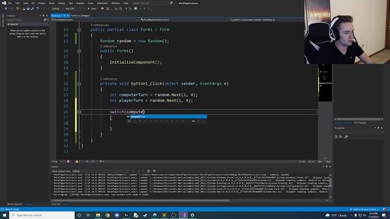390x219 pixels.
Task: Open the Debug menu
Action: click(x=61, y=3)
